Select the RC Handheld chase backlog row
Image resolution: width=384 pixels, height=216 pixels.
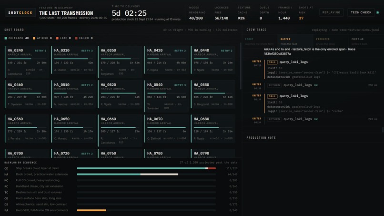click(121, 186)
